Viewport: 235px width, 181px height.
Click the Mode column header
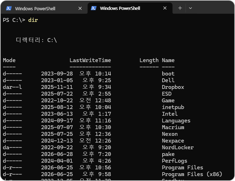tap(9, 60)
